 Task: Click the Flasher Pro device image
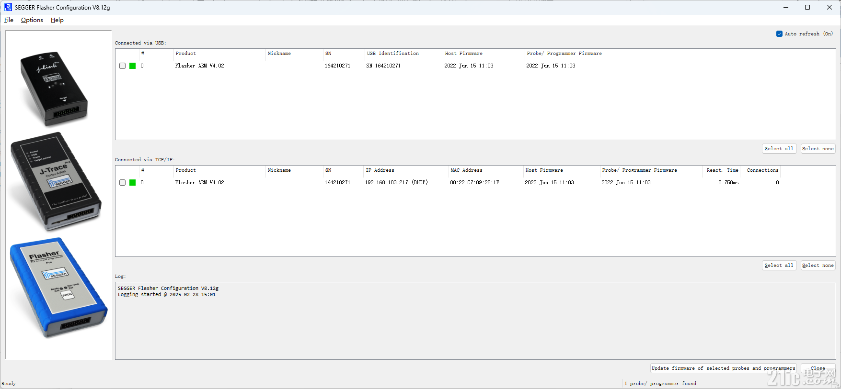(58, 288)
